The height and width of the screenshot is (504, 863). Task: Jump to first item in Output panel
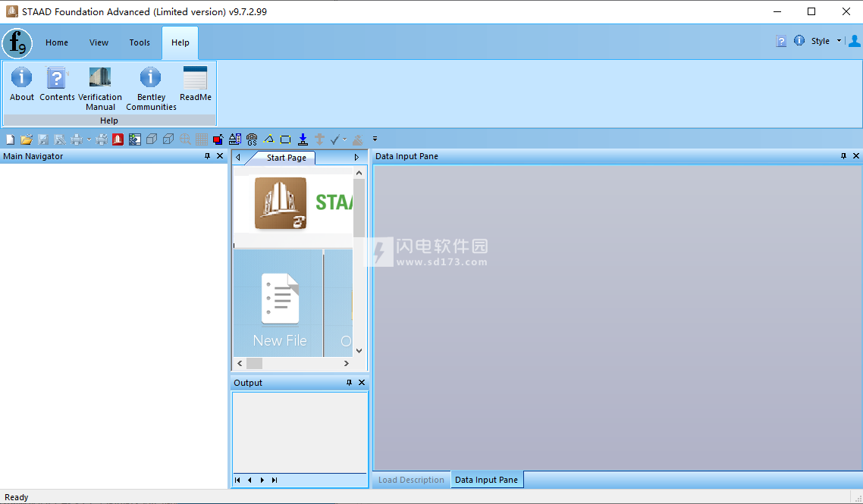pyautogui.click(x=237, y=481)
